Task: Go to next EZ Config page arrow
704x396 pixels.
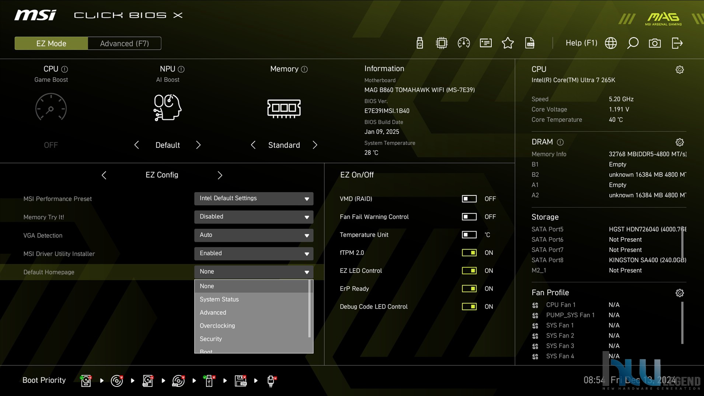Action: point(220,175)
